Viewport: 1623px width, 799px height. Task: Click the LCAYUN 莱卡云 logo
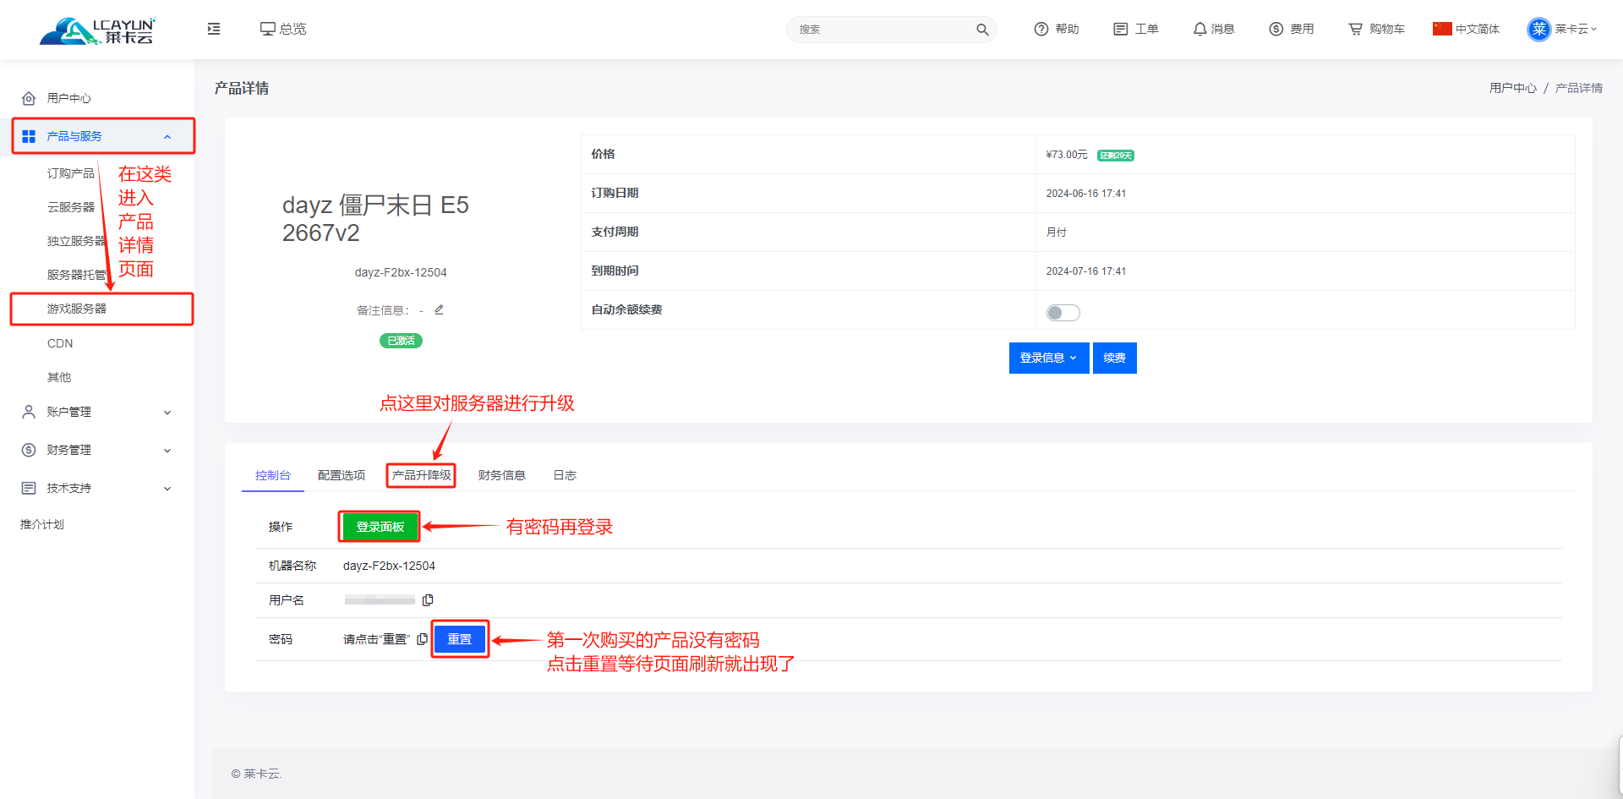97,30
